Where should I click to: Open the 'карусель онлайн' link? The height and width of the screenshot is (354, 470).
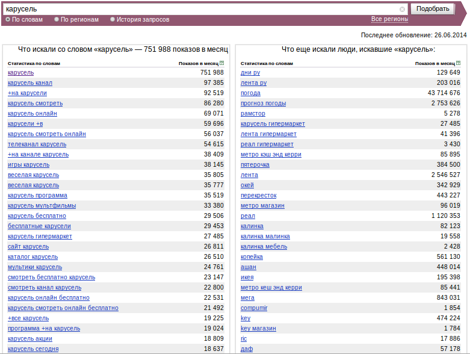pos(32,113)
